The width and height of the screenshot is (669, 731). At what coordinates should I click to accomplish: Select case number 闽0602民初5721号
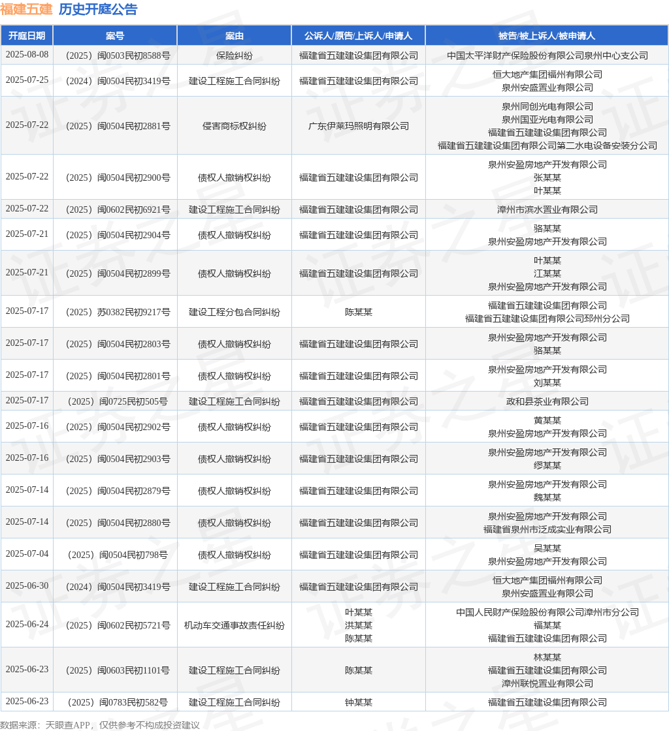point(118,626)
